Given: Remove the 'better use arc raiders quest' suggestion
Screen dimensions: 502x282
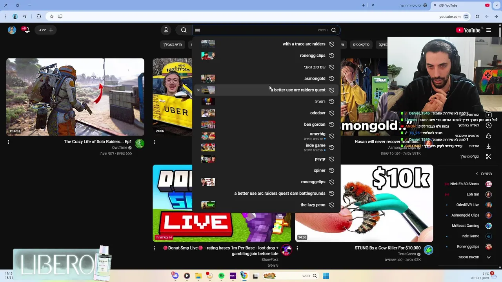Looking at the screenshot, I should 198,90.
